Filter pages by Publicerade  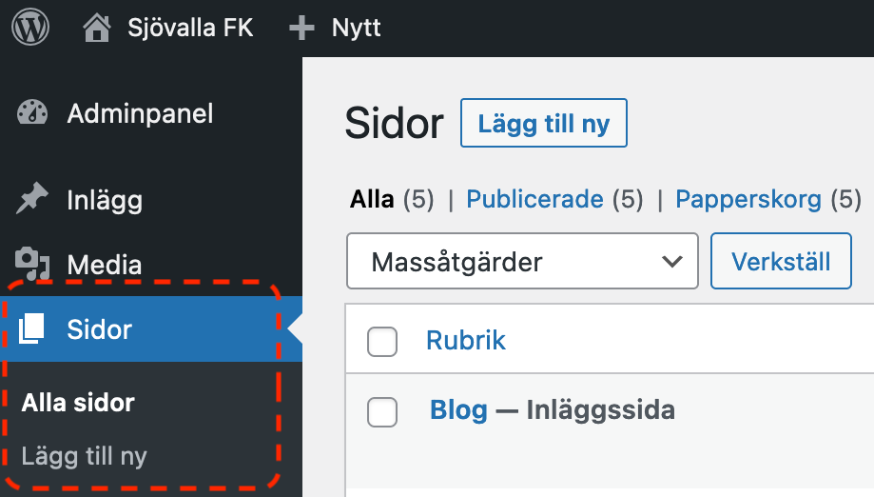pyautogui.click(x=534, y=199)
